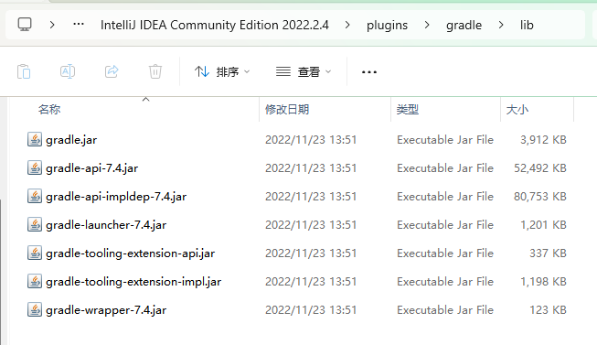Click the share icon in toolbar

tap(112, 71)
